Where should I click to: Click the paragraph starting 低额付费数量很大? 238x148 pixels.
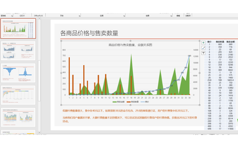126,111
